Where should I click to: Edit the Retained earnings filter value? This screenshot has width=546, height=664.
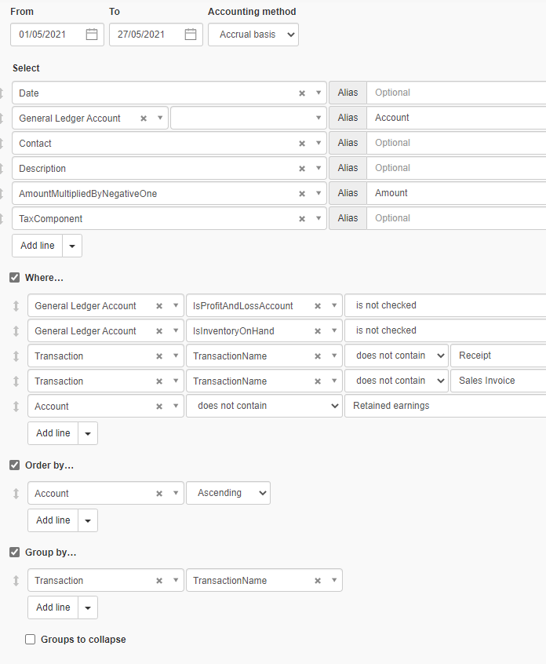[446, 406]
